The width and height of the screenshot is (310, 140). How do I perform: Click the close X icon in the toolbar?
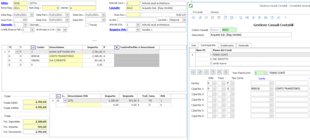pos(279,17)
